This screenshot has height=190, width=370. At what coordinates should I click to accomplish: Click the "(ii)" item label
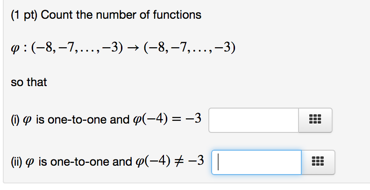pyautogui.click(x=16, y=162)
